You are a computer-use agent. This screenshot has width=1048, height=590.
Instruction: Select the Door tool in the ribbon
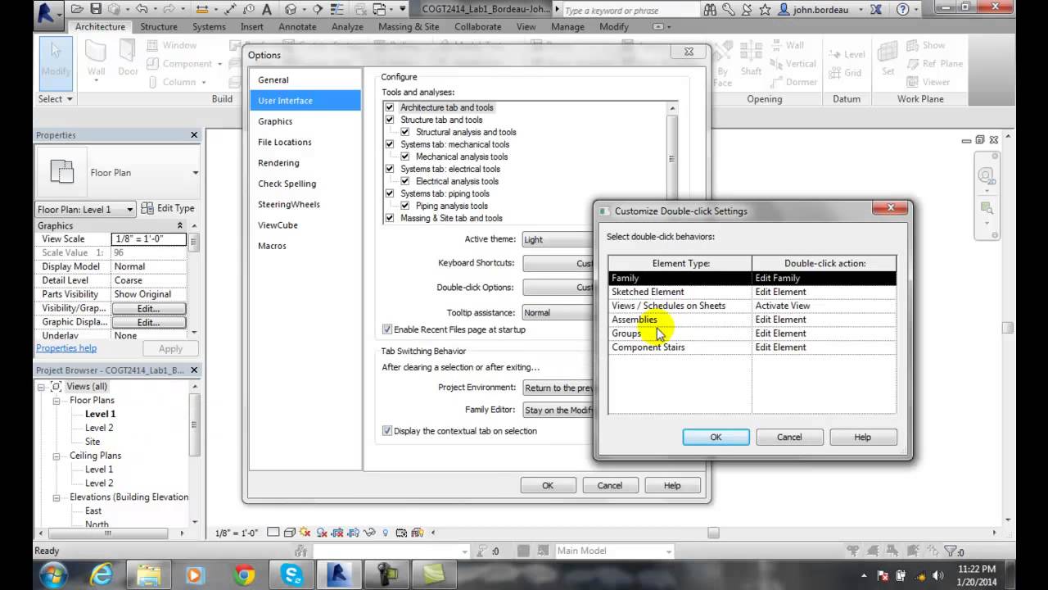[x=128, y=57]
